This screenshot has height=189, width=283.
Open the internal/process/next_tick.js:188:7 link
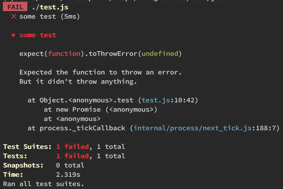pyautogui.click(x=206, y=128)
